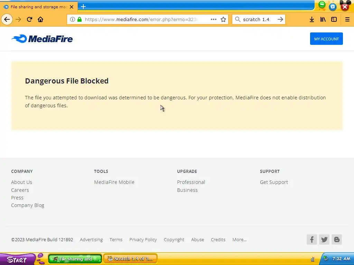
Task: Open the Start menu
Action: click(18, 259)
